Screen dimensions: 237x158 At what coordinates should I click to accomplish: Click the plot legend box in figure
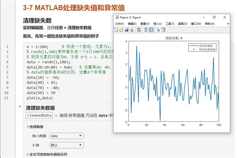click(202, 47)
